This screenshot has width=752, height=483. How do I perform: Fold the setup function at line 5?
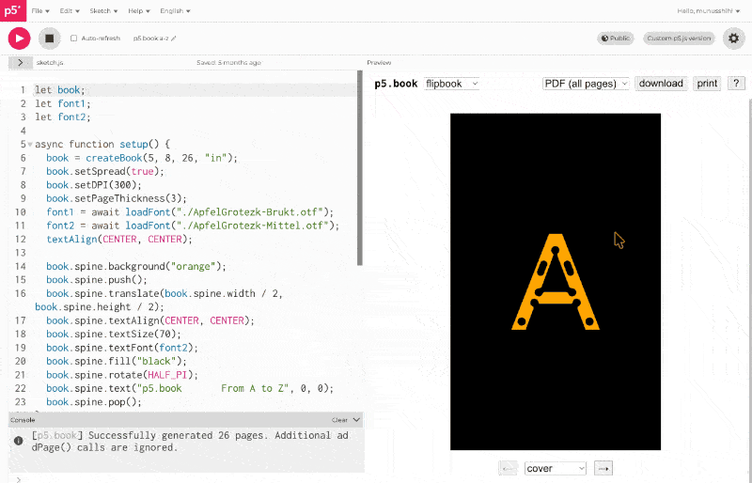pyautogui.click(x=30, y=145)
